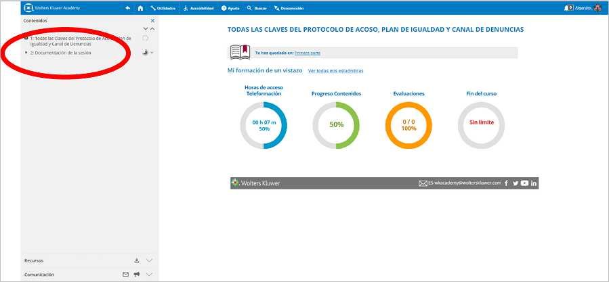
Task: Click the course title heading text
Action: [375, 30]
